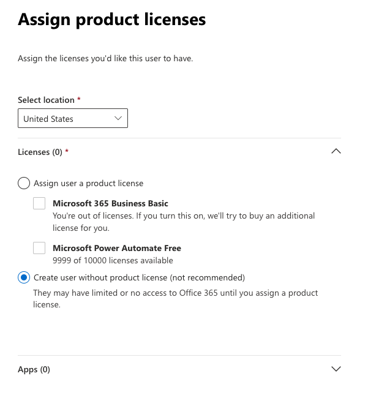Viewport: 368px width, 398px height.
Task: Click the Select location field label
Action: pyautogui.click(x=47, y=100)
